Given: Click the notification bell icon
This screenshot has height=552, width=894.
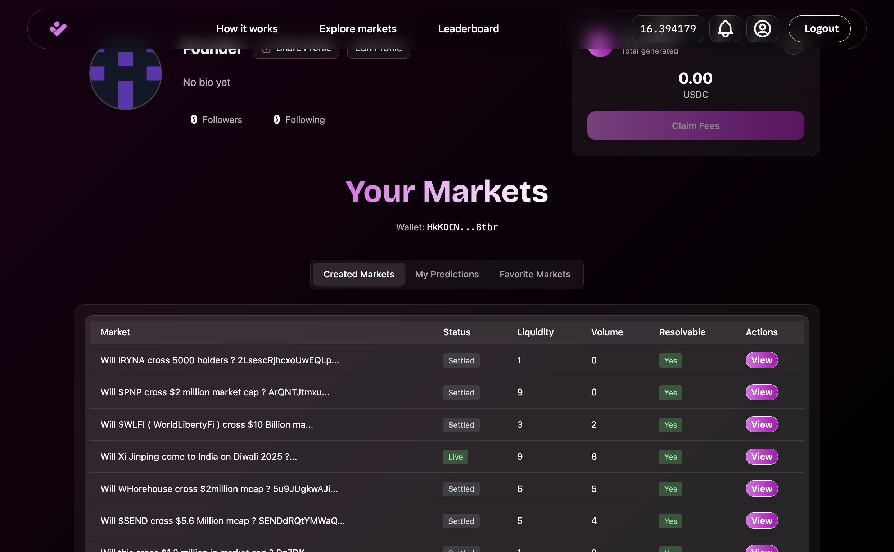Looking at the screenshot, I should pyautogui.click(x=725, y=28).
